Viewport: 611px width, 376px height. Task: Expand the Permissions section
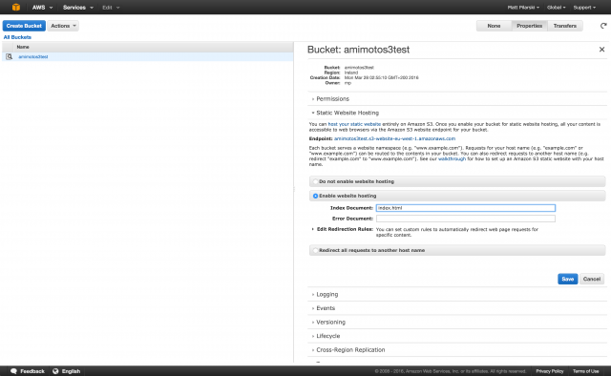coord(332,99)
